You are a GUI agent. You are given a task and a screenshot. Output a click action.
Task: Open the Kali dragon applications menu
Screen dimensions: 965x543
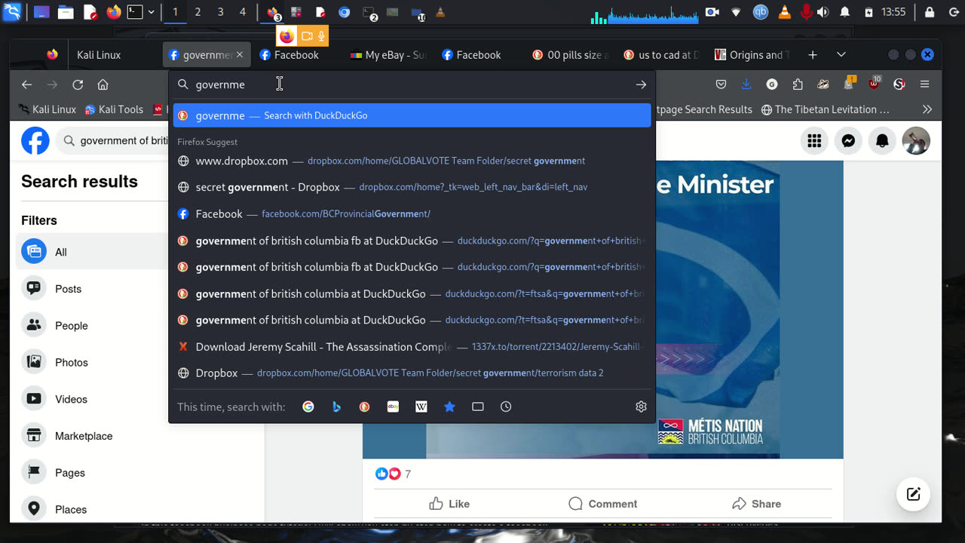point(12,12)
